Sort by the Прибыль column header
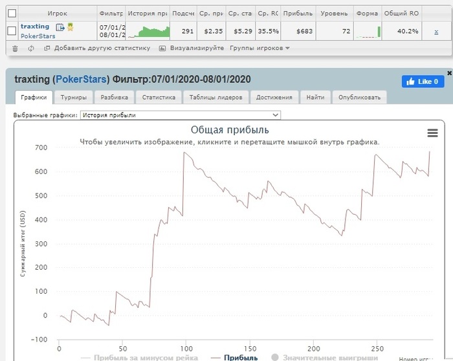The image size is (453, 361). 298,14
